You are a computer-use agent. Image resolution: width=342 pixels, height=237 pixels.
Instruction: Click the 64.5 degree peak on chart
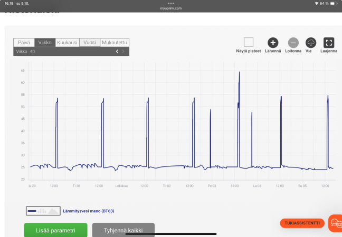point(239,72)
